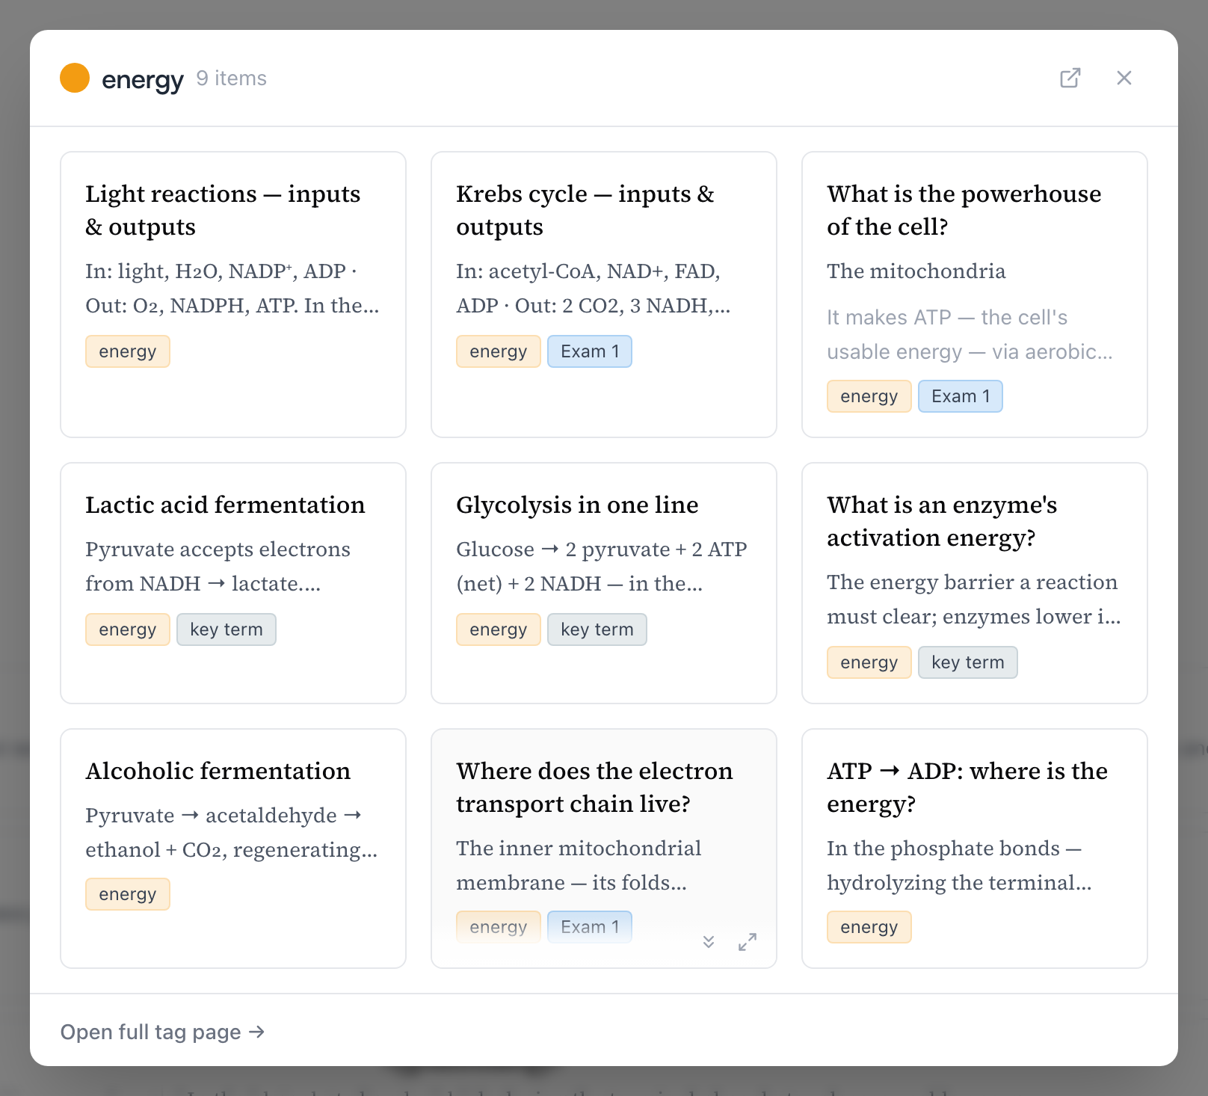Screen dimensions: 1208x1096
Task: Open the ATP to ADP energy card
Action: tap(975, 849)
